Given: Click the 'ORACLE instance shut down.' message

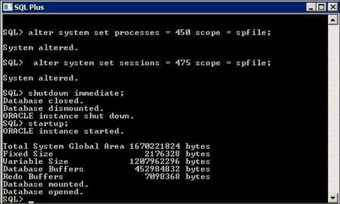Looking at the screenshot, I should tap(69, 116).
